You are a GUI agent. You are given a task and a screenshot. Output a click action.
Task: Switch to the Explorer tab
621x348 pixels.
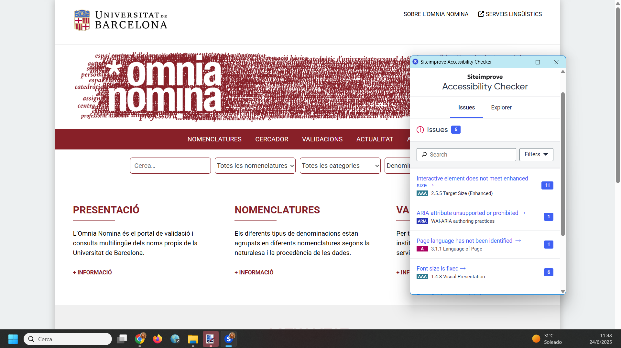click(501, 107)
